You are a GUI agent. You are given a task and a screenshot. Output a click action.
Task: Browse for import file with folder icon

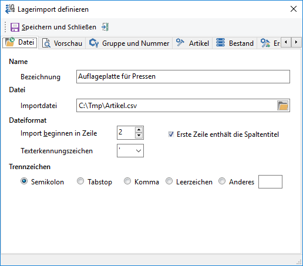[x=282, y=106]
